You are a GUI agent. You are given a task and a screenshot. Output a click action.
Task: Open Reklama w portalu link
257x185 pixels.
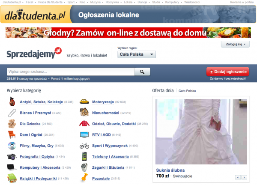[242, 2]
